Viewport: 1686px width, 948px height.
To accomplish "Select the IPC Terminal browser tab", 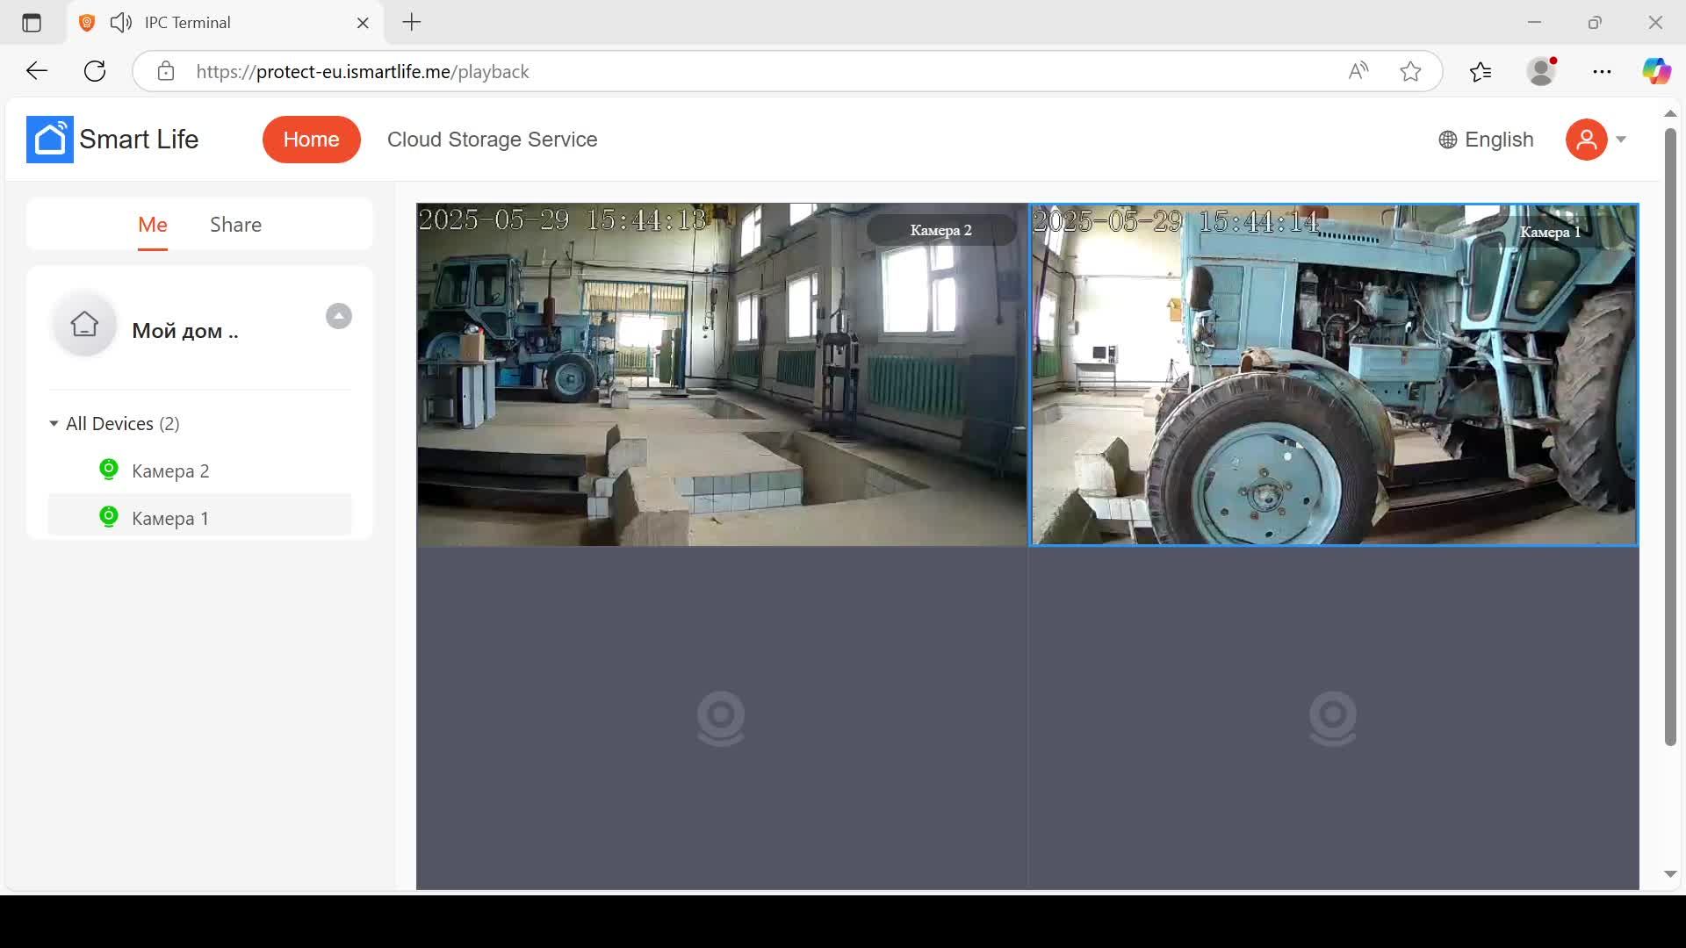I will [x=225, y=23].
